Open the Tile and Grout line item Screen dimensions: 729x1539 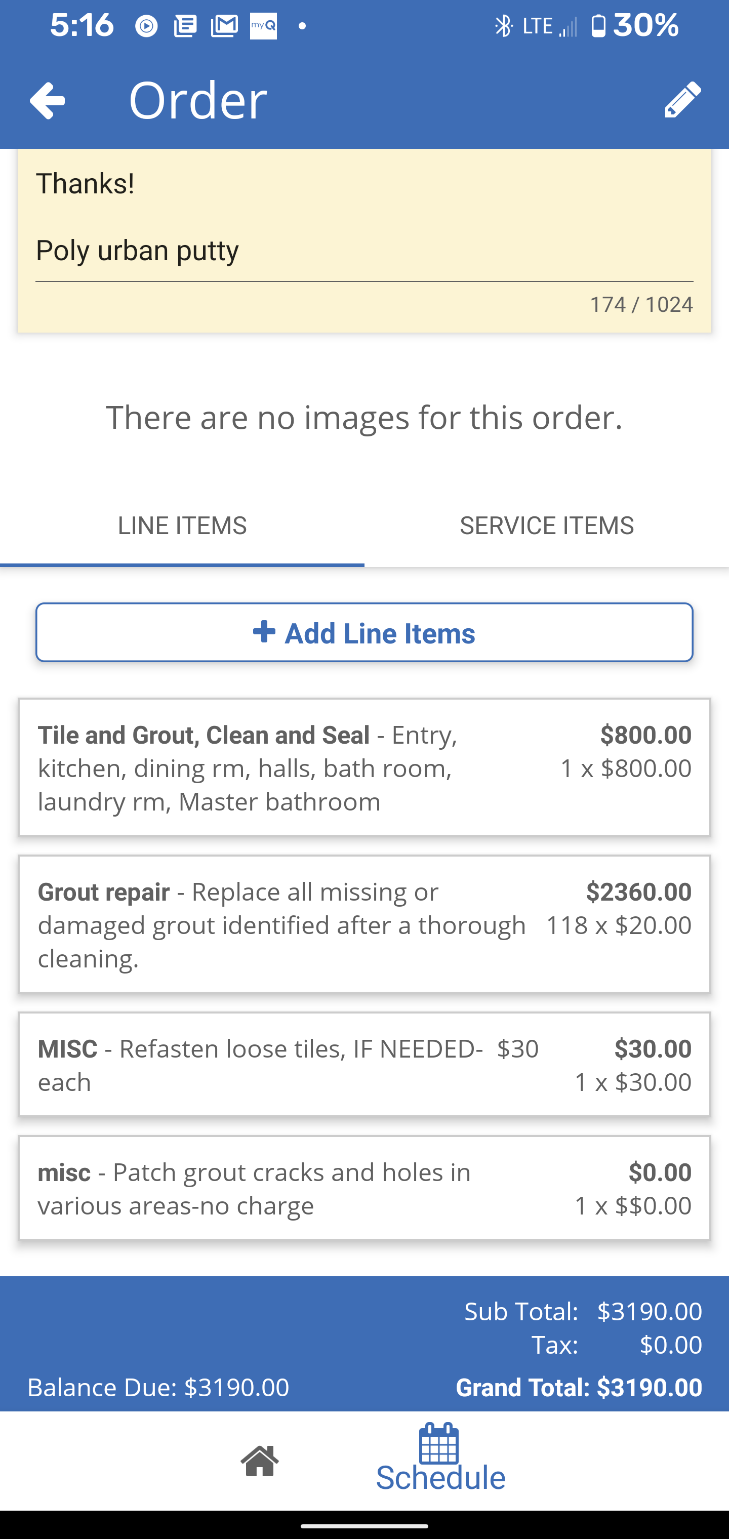tap(364, 767)
